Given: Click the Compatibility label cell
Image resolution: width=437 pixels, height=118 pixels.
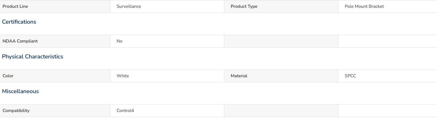Looking at the screenshot, I should click(55, 111).
